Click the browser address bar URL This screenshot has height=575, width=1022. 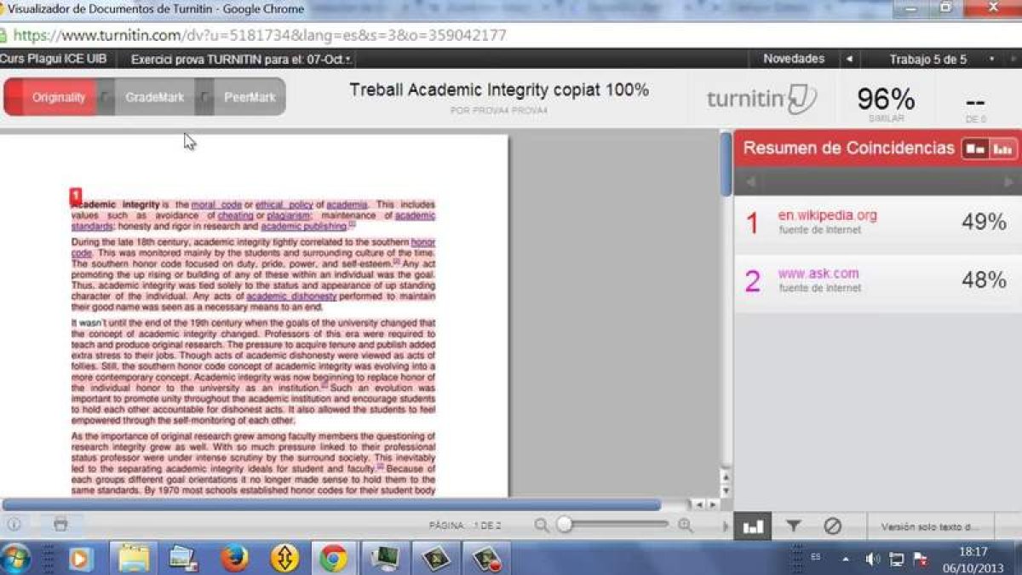click(x=260, y=35)
